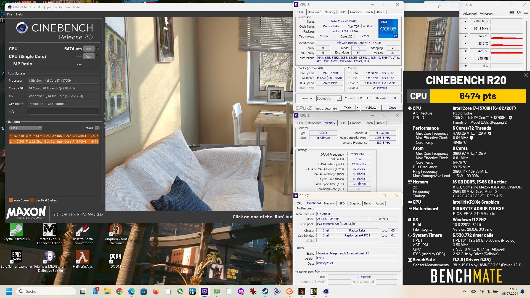This screenshot has width=530, height=298.
Task: Click Cinebench Info input field
Action: coord(63,111)
